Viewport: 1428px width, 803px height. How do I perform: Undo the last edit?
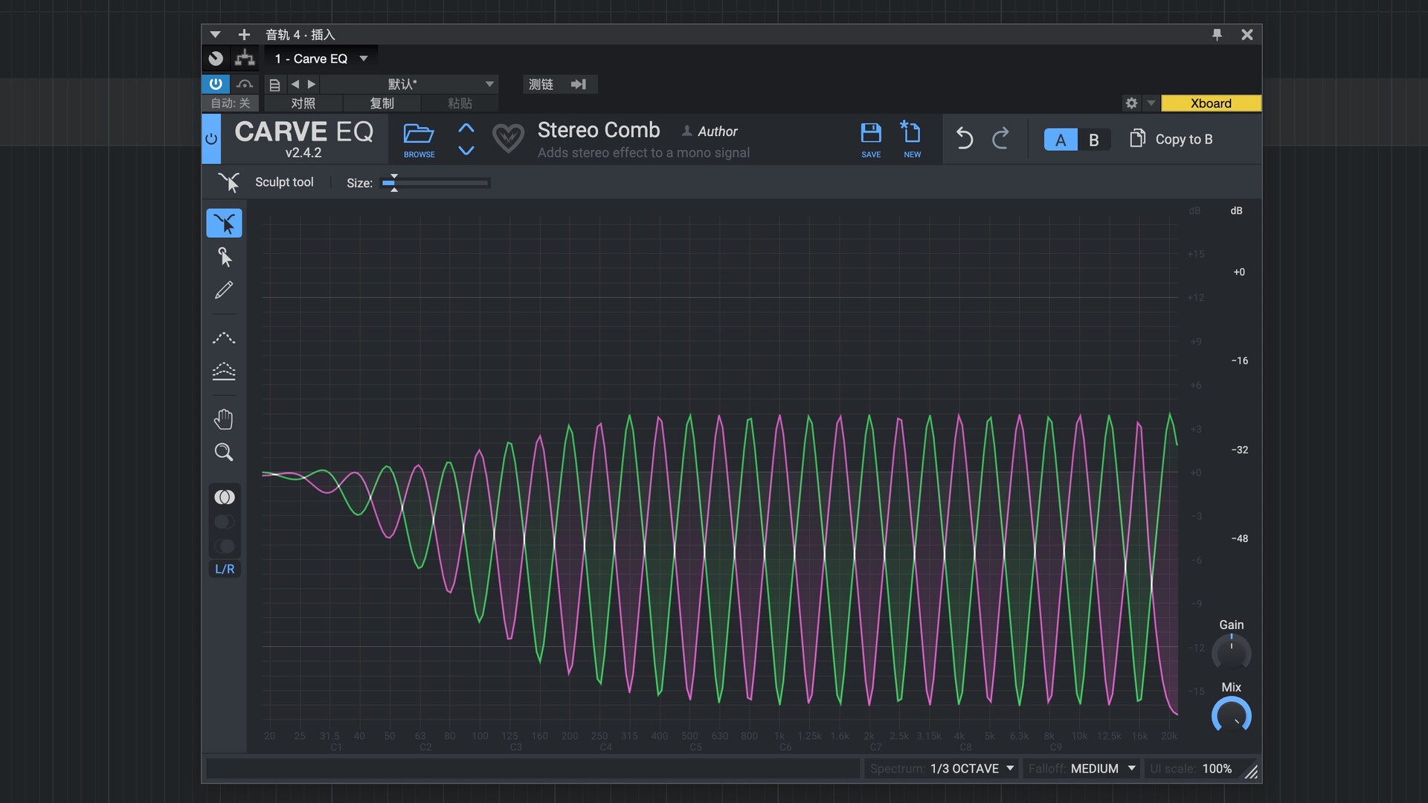[x=965, y=138]
